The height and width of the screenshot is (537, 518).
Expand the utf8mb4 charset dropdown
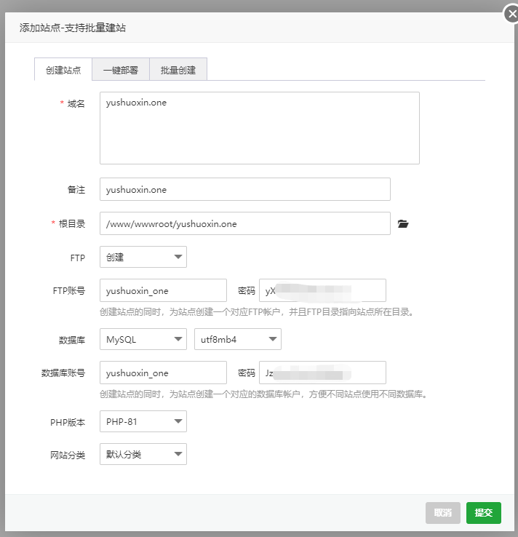237,339
